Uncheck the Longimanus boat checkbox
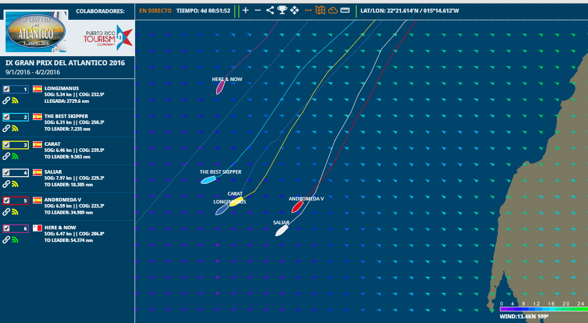588x323 pixels. click(7, 89)
